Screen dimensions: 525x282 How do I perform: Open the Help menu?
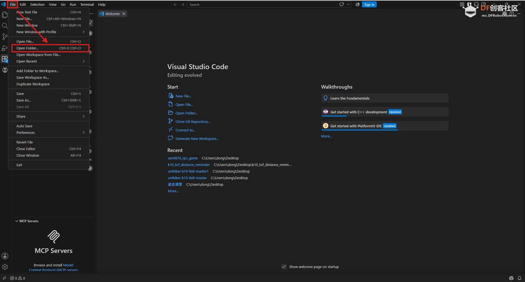tap(102, 5)
